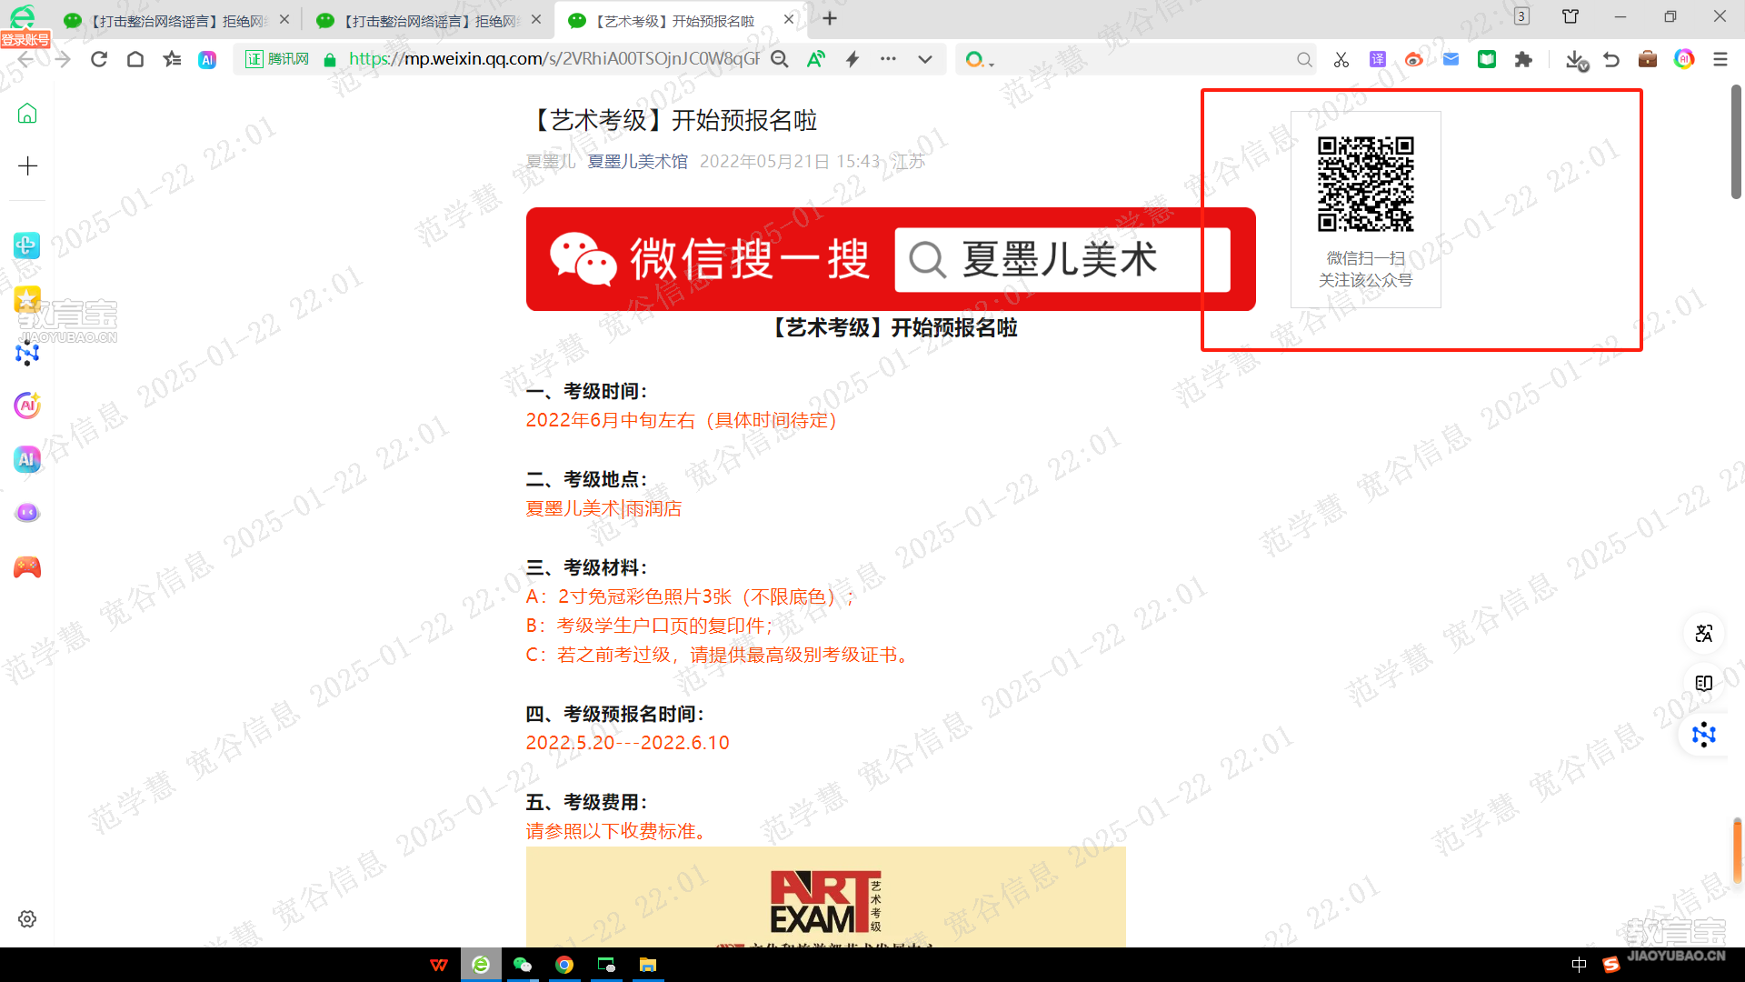Open the browser home page button
The image size is (1745, 982).
pyautogui.click(x=135, y=60)
